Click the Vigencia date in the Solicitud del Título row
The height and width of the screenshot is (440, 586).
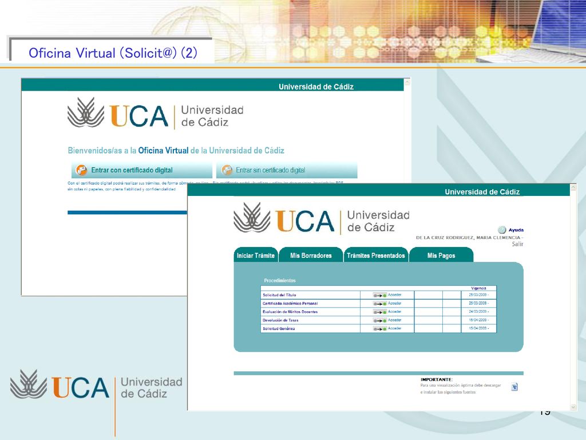(x=479, y=295)
